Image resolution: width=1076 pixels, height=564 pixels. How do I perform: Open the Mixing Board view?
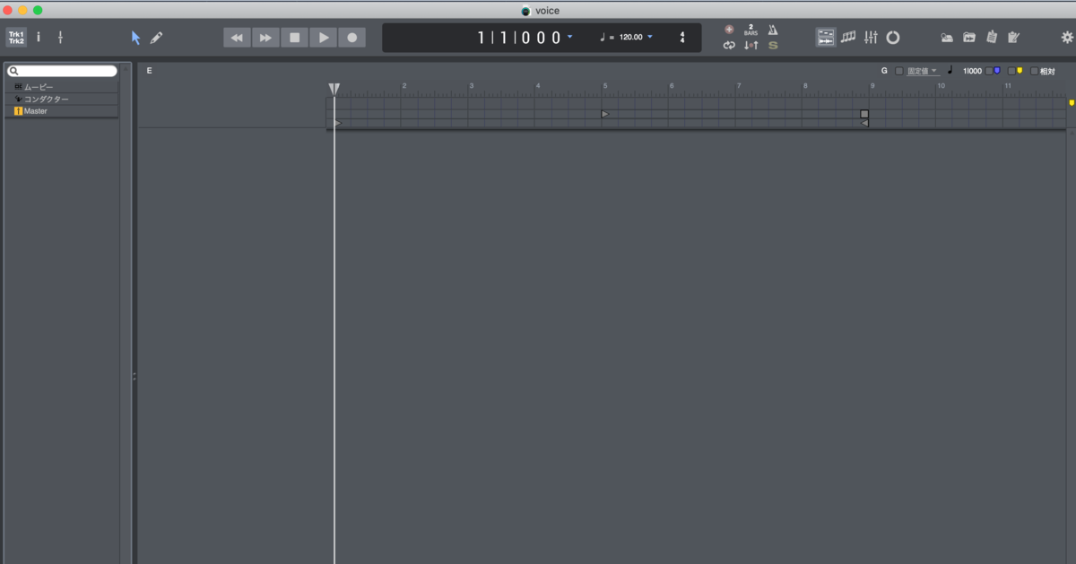(x=871, y=38)
